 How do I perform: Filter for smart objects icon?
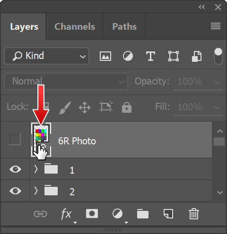[x=196, y=56]
